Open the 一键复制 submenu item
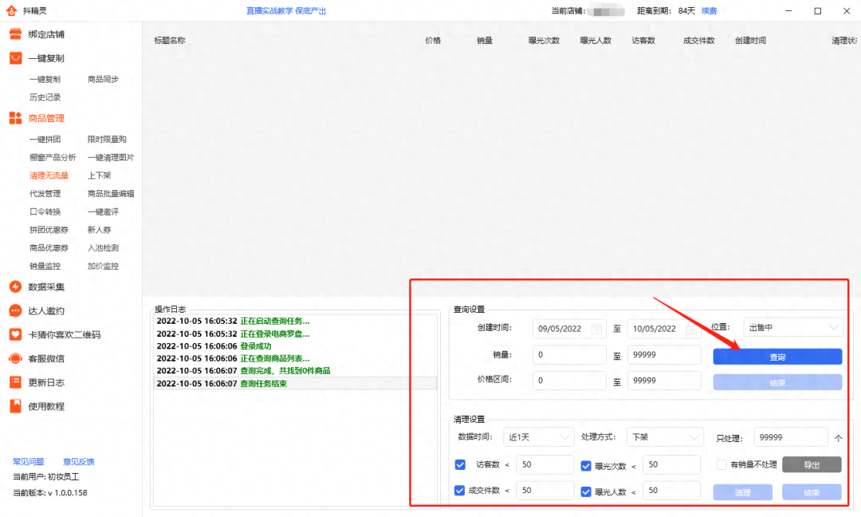This screenshot has height=517, width=861. [45, 79]
